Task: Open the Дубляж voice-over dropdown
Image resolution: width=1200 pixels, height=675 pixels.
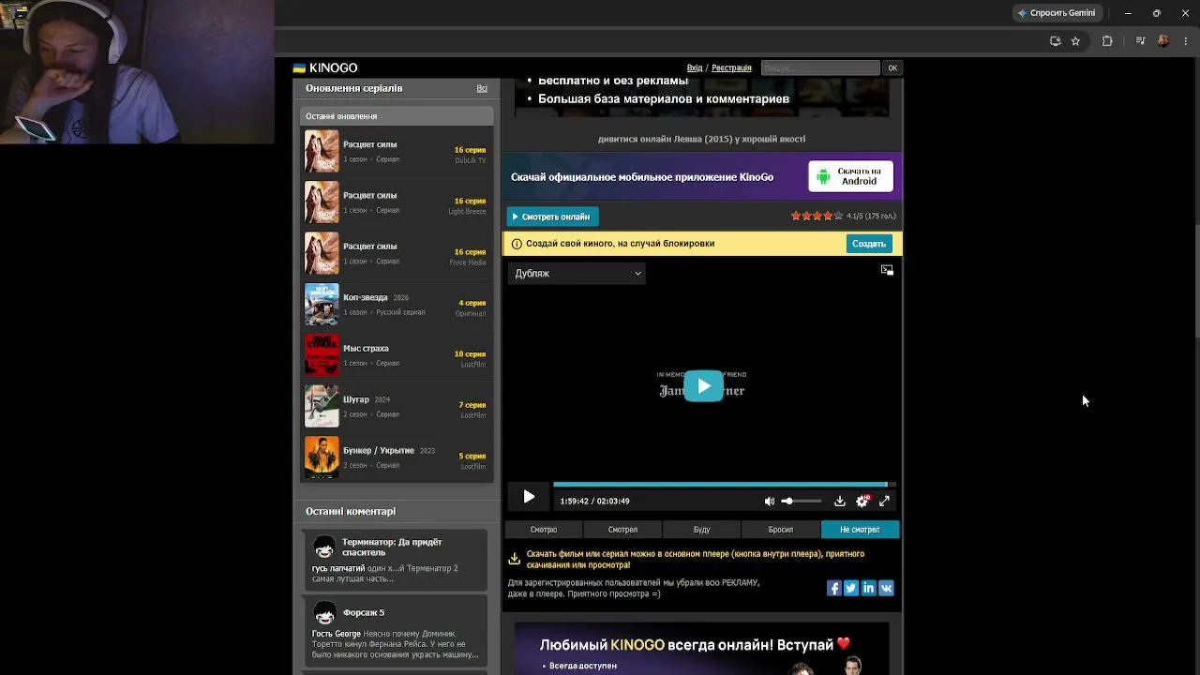Action: 577,273
